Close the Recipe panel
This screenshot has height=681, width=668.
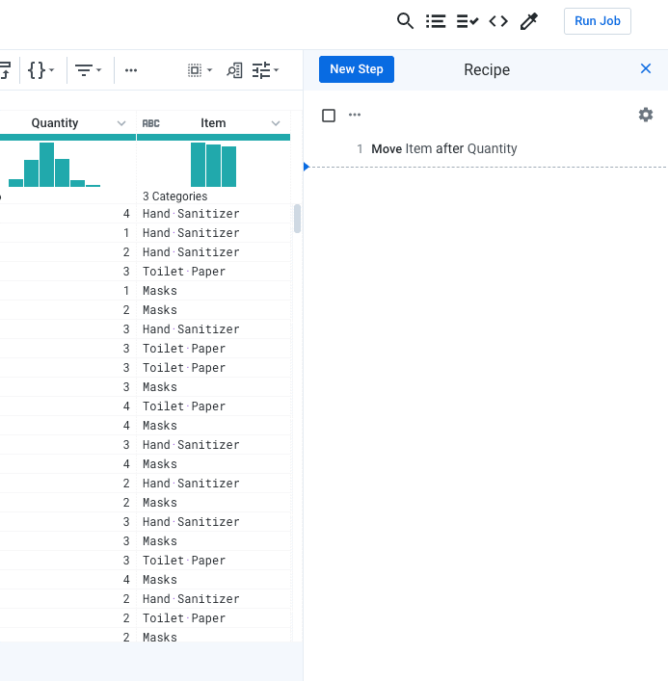pyautogui.click(x=646, y=69)
